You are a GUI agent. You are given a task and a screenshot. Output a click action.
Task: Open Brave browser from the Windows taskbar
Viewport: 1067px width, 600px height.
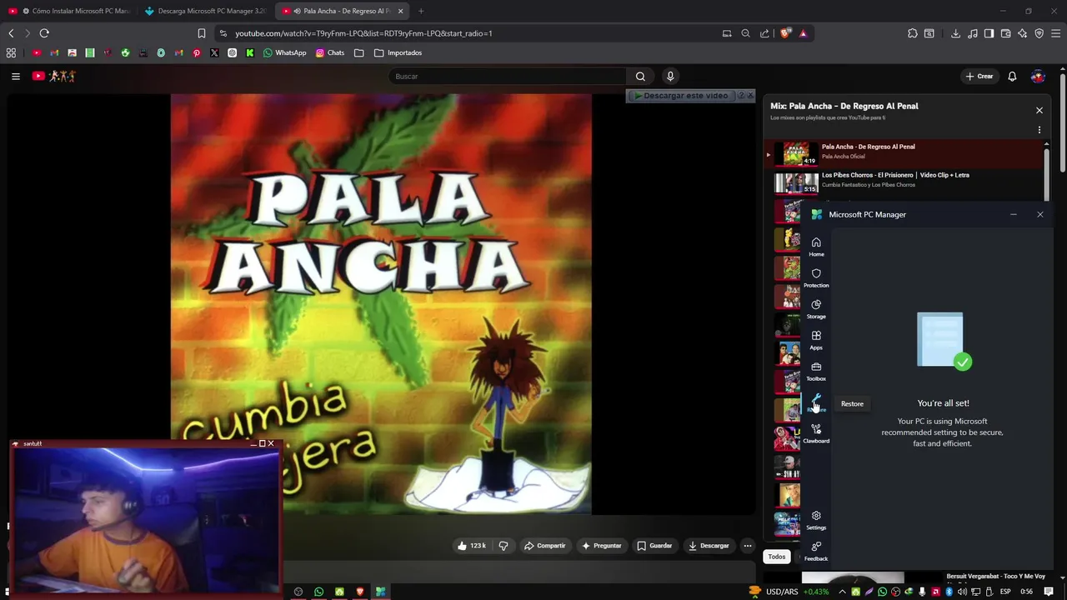[360, 592]
